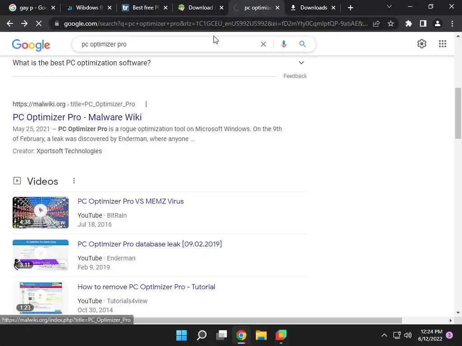Open more options for the malwiki.org result
Image resolution: width=462 pixels, height=346 pixels.
(x=146, y=104)
